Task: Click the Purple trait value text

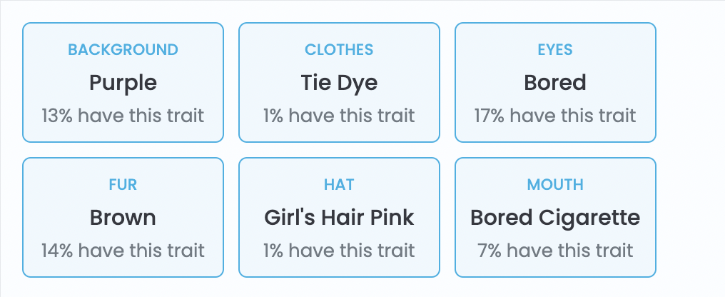Action: (123, 84)
